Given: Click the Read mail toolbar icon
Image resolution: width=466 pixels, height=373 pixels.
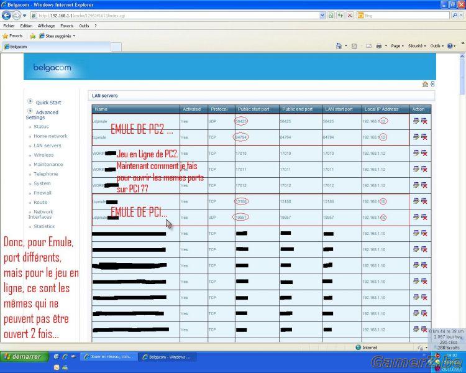Looking at the screenshot, I should pyautogui.click(x=368, y=46).
